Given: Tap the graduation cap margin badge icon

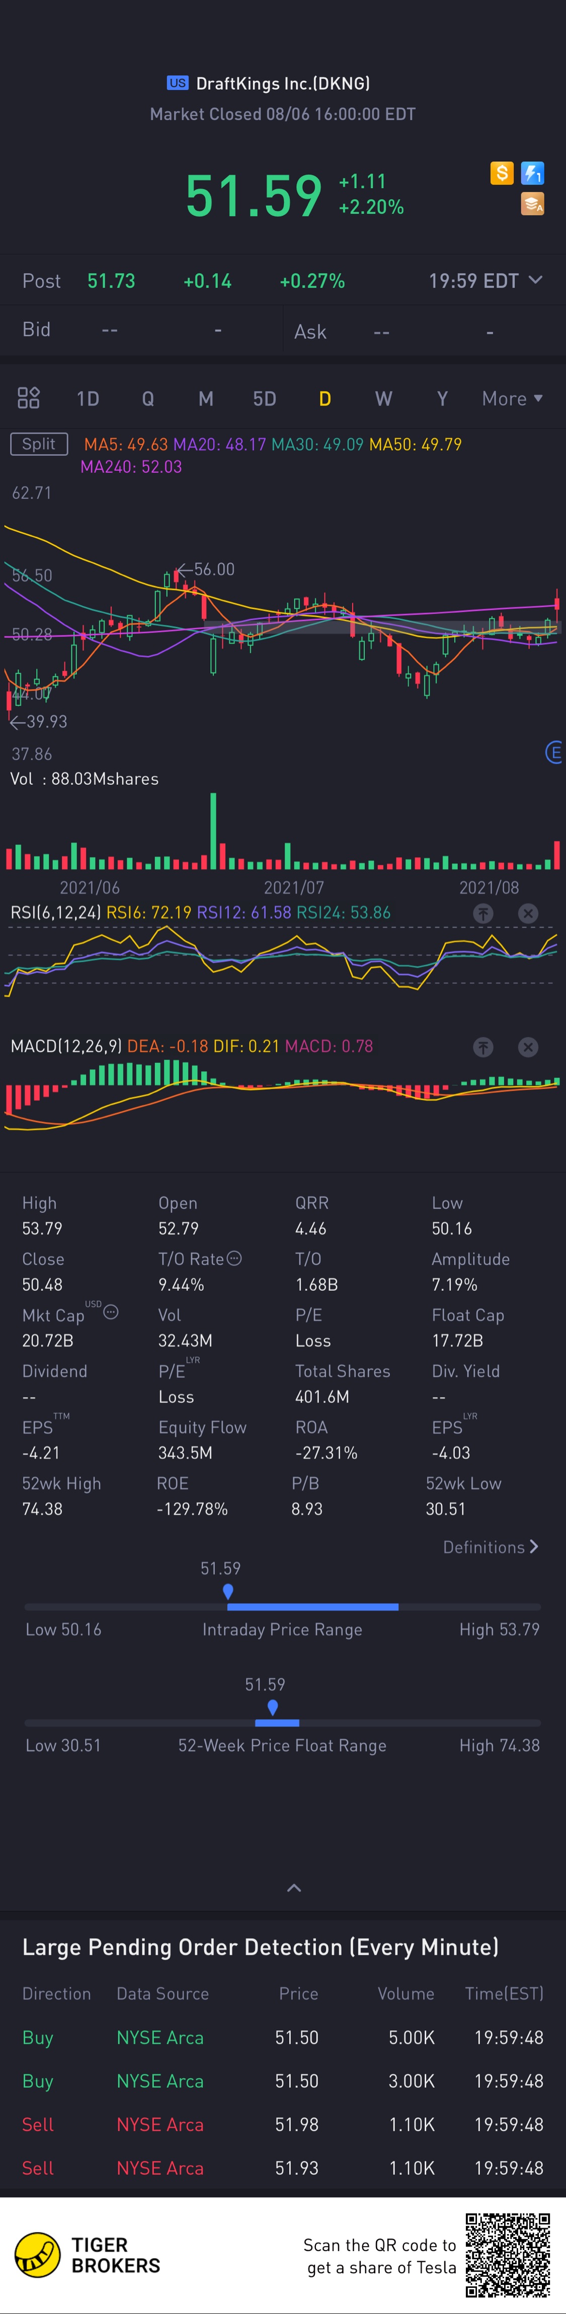Looking at the screenshot, I should [x=532, y=204].
